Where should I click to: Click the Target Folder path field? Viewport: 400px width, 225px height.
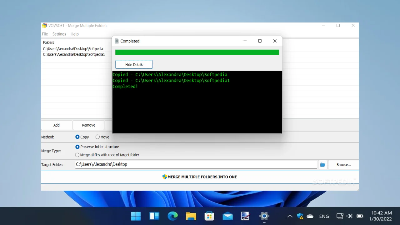click(196, 164)
